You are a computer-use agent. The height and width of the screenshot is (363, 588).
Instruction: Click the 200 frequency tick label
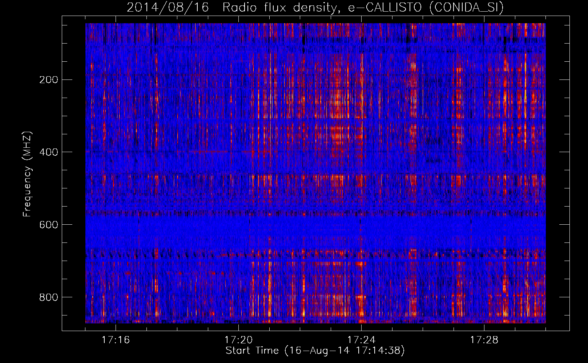(x=48, y=80)
